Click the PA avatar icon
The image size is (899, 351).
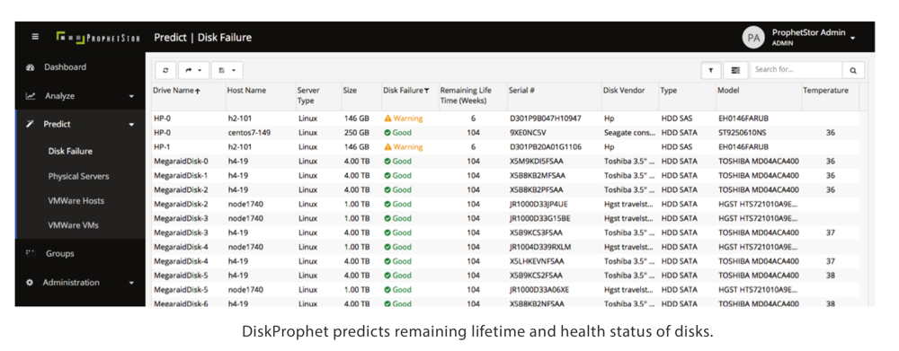753,38
